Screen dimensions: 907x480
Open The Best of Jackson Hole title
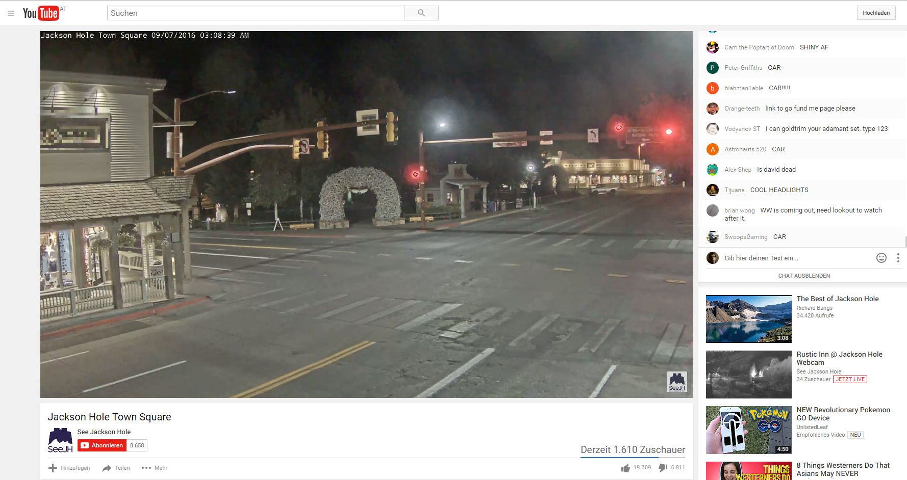pyautogui.click(x=838, y=299)
